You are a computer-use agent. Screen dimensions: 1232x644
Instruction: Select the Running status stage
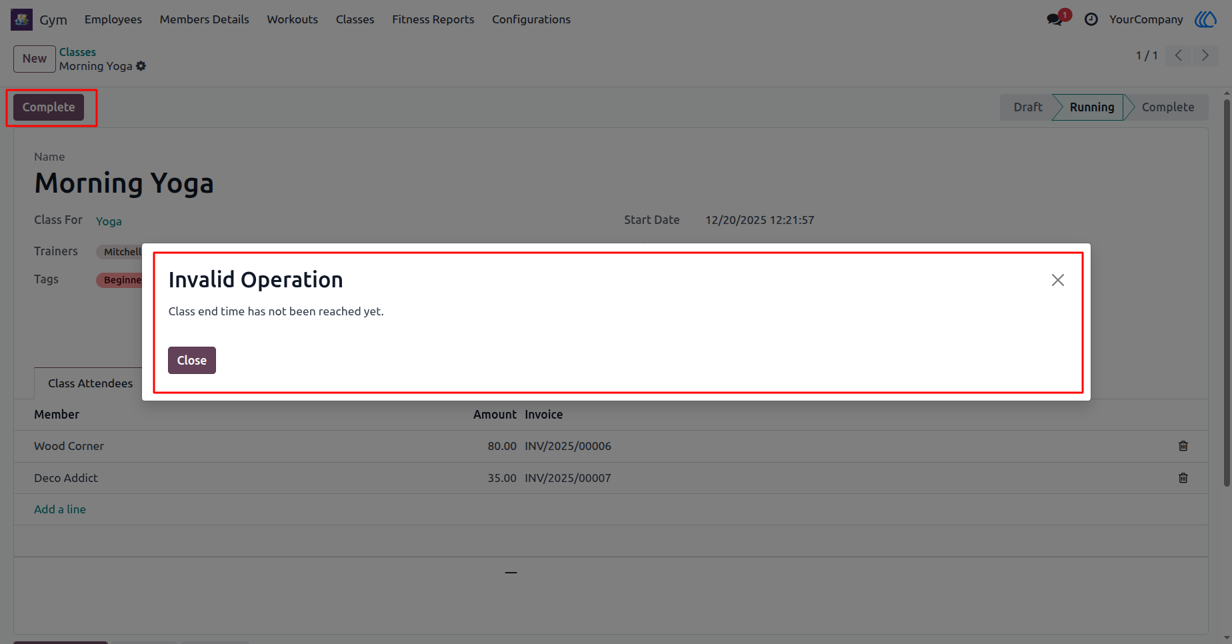(x=1091, y=107)
